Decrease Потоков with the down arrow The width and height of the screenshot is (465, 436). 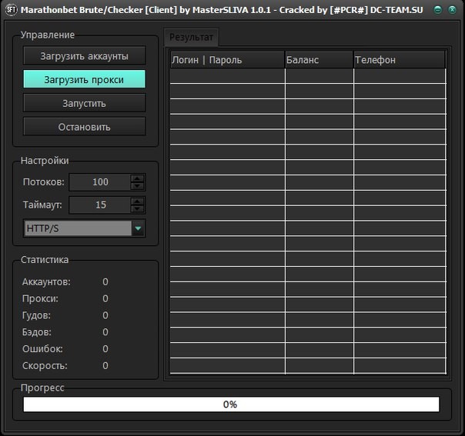[x=137, y=186]
